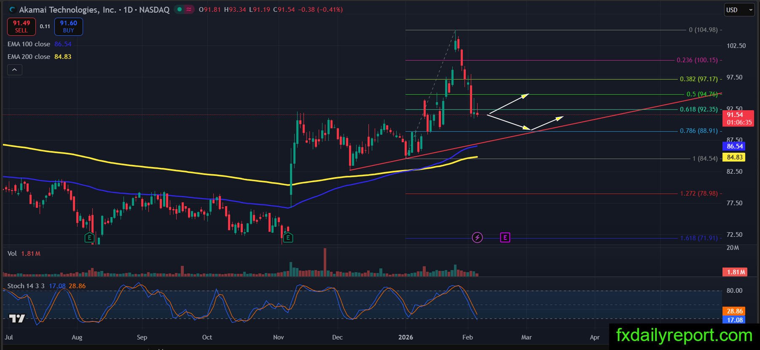Click the Sep label on time axis
760x350 pixels.
(x=142, y=337)
